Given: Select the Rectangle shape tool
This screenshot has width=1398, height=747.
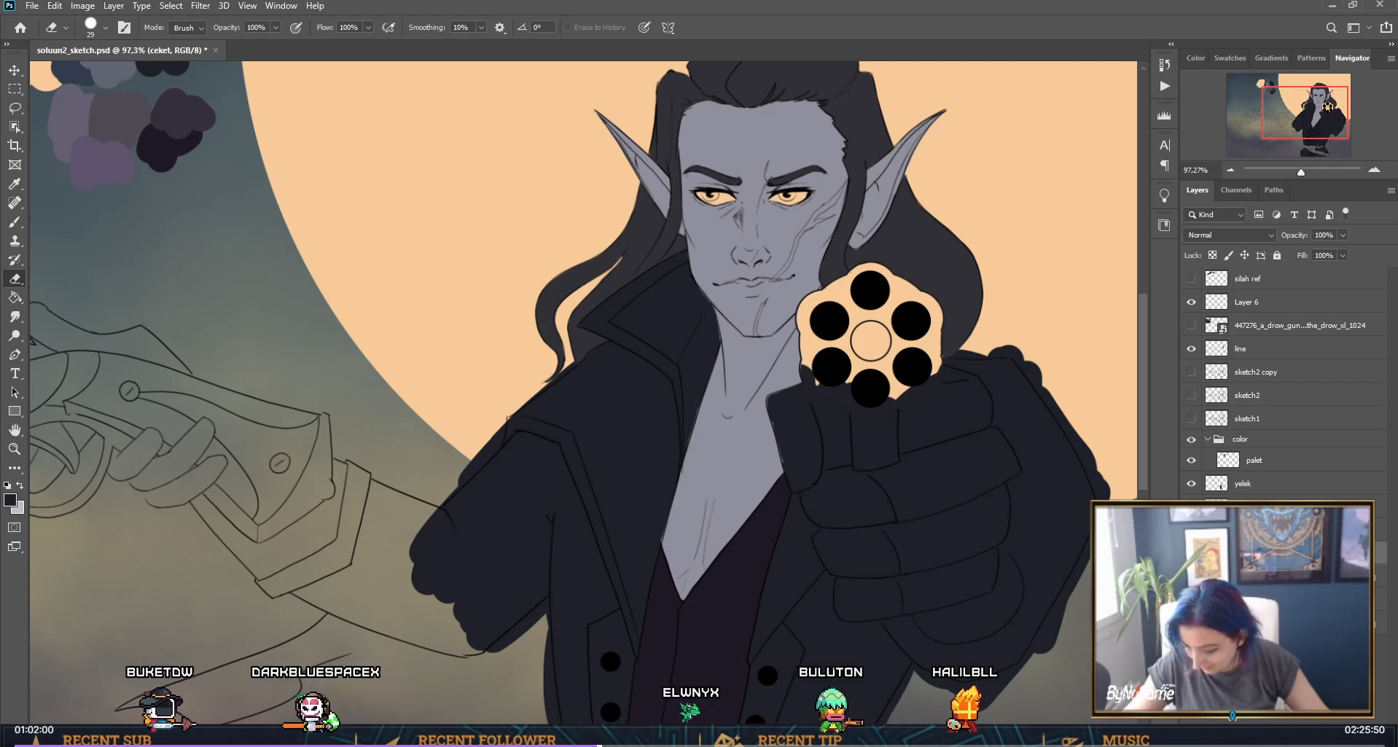Looking at the screenshot, I should (x=15, y=411).
